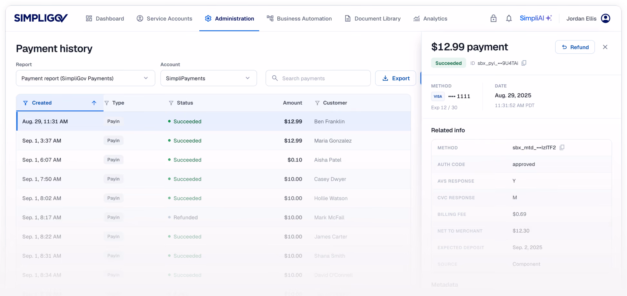The height and width of the screenshot is (296, 627).
Task: Click the search magnifier icon
Action: click(275, 78)
